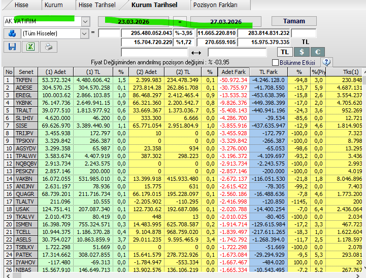Switch to Hisse Tarihsel tab
Screen dimensions: 366x278
coord(97,5)
